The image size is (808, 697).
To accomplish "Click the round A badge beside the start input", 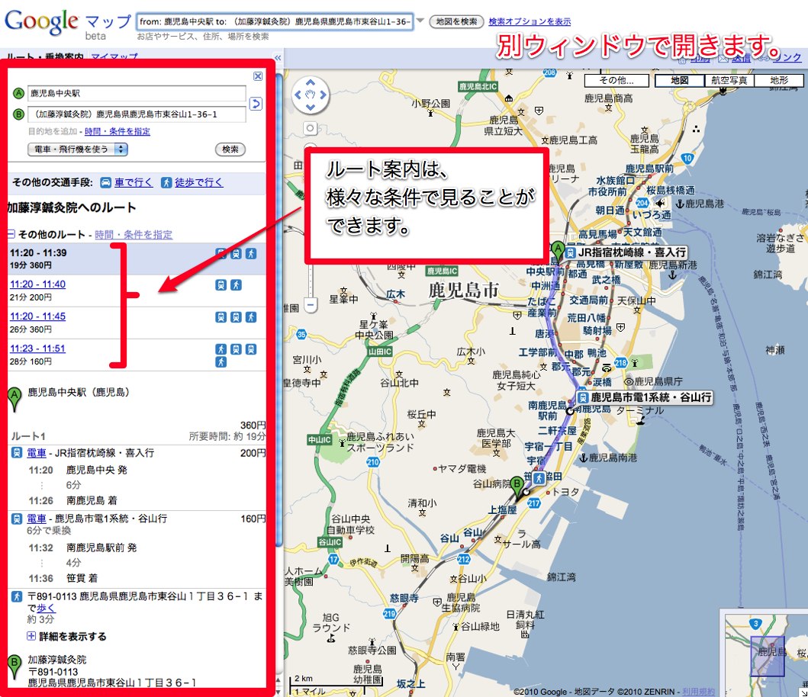I will [18, 94].
